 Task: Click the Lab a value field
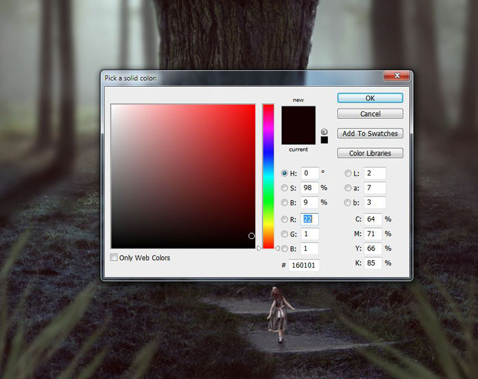[375, 188]
